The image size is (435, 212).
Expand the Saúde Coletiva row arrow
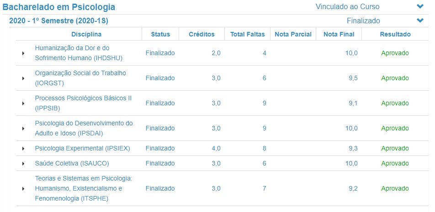23,164
